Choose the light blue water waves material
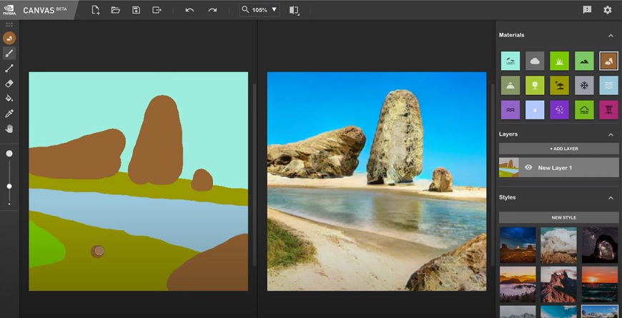 [x=608, y=85]
